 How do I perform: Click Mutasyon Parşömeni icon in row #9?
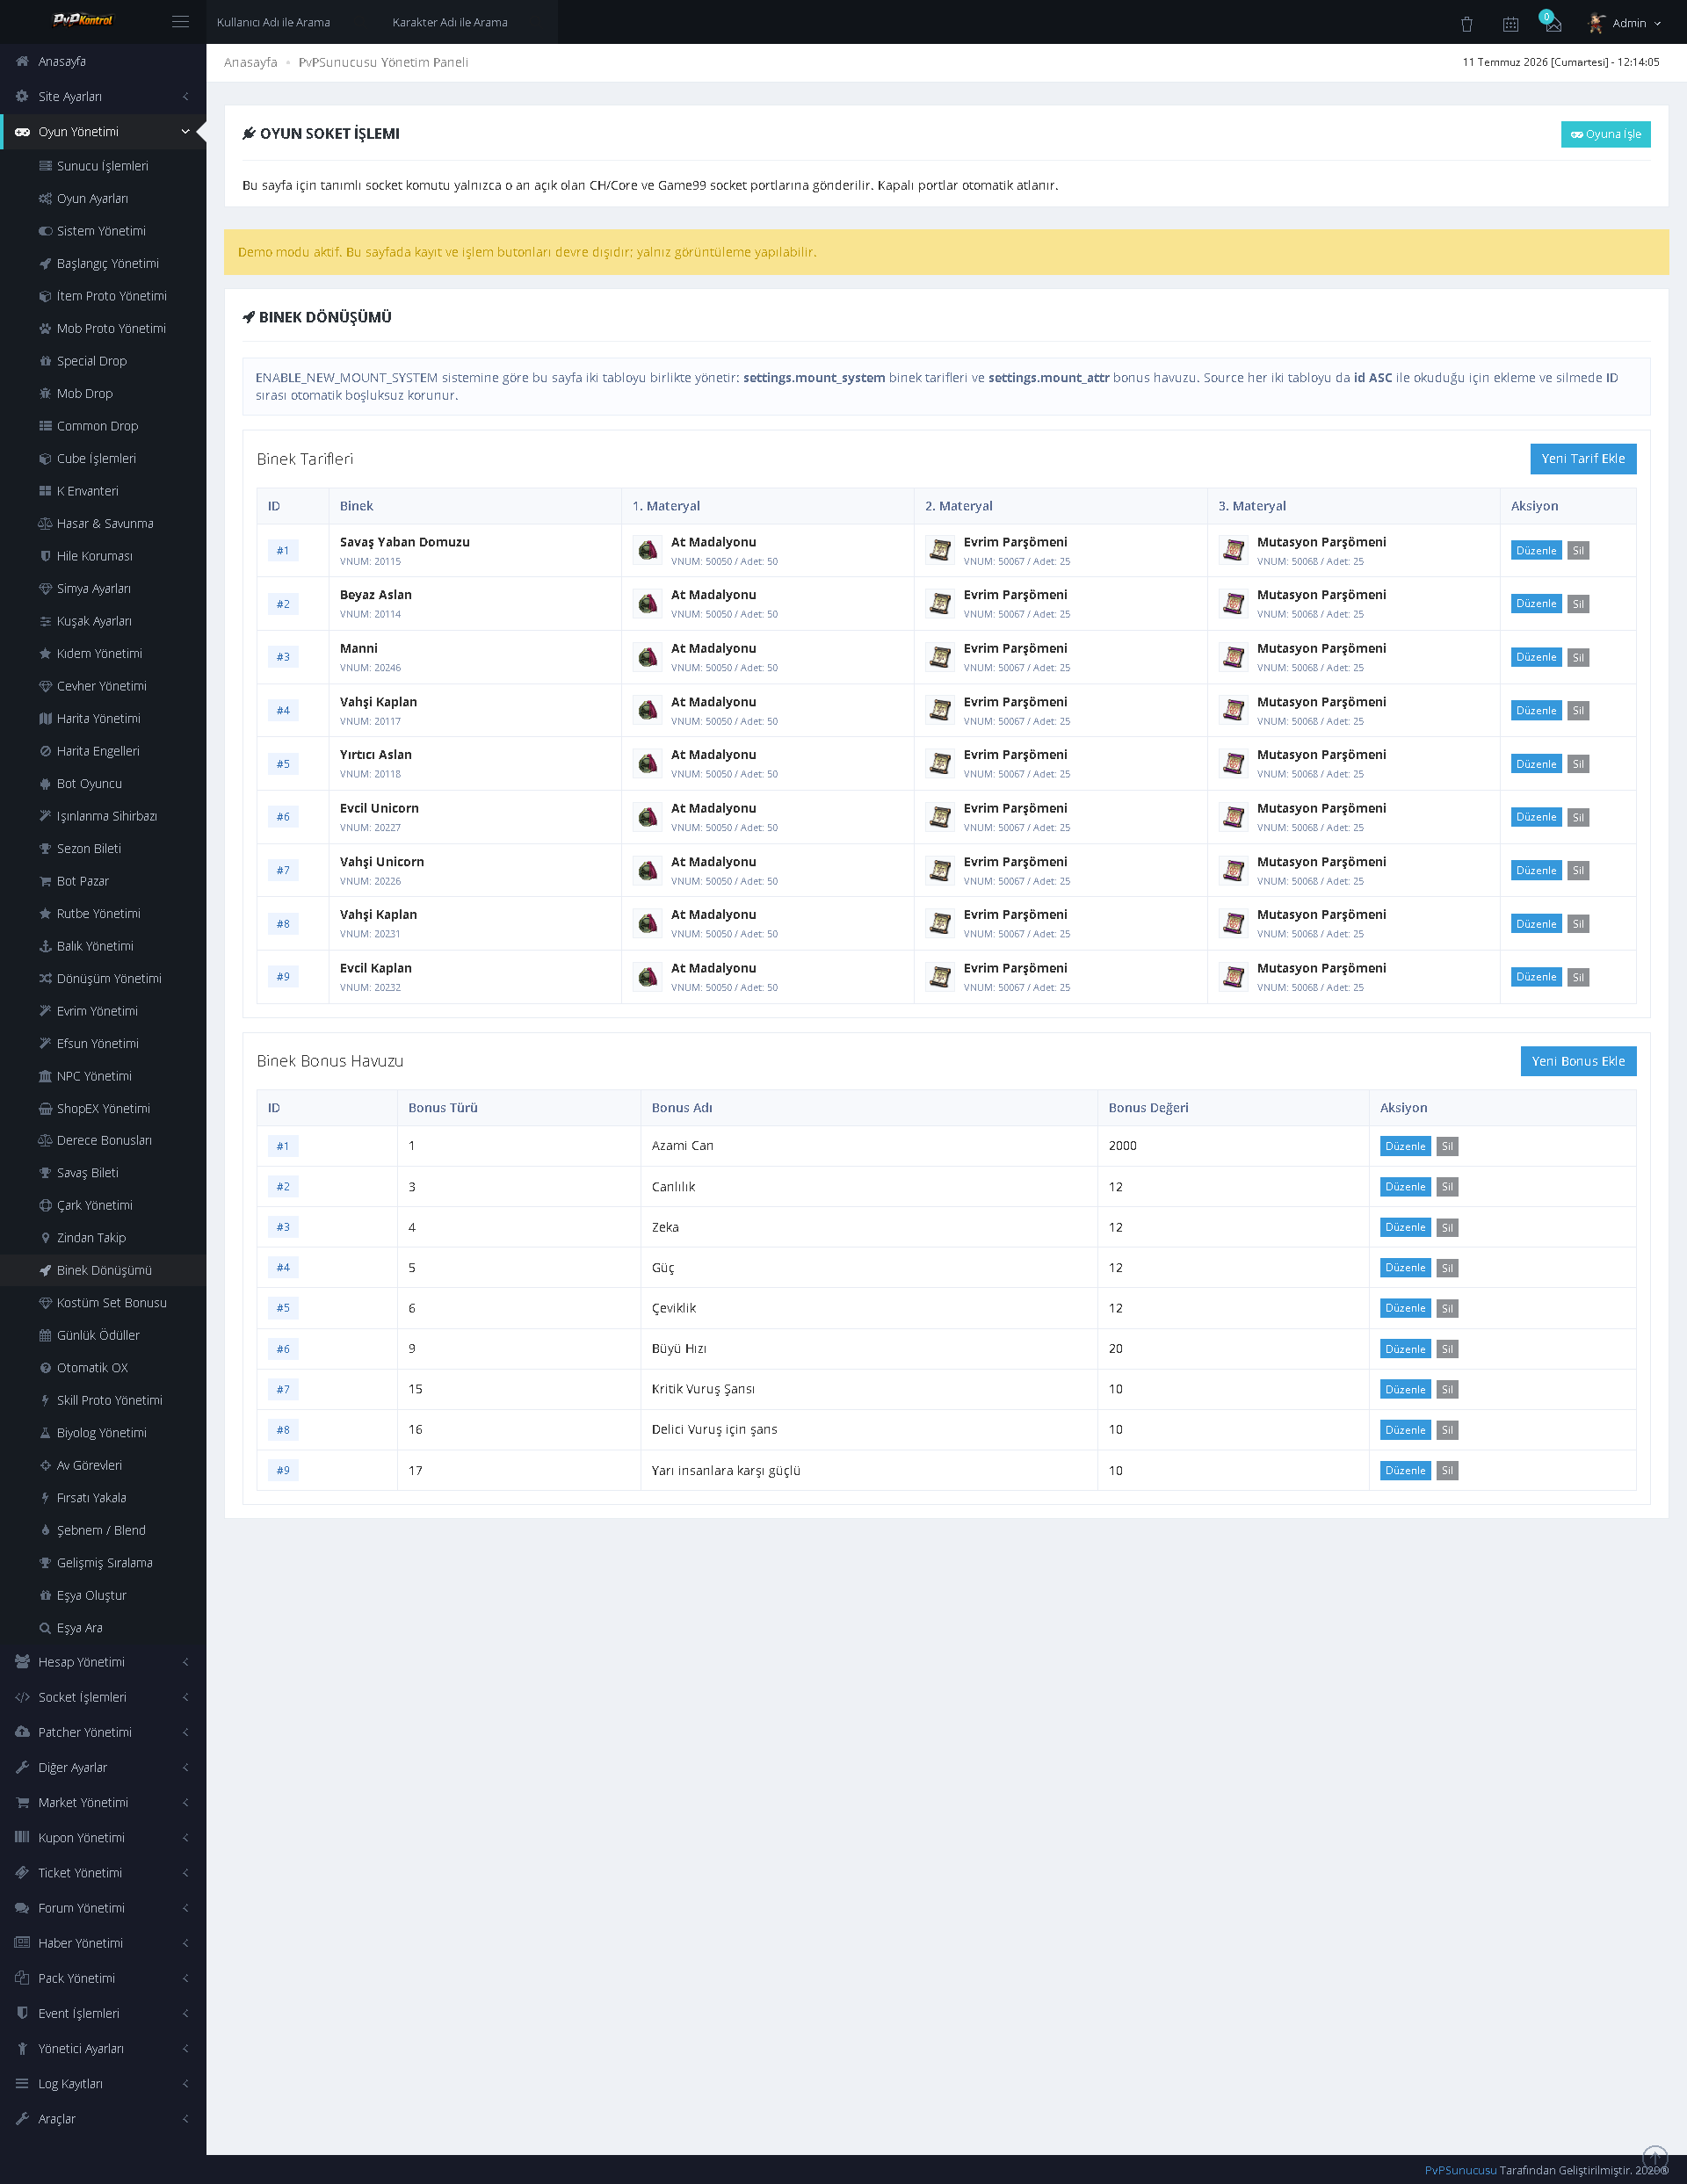(1233, 976)
